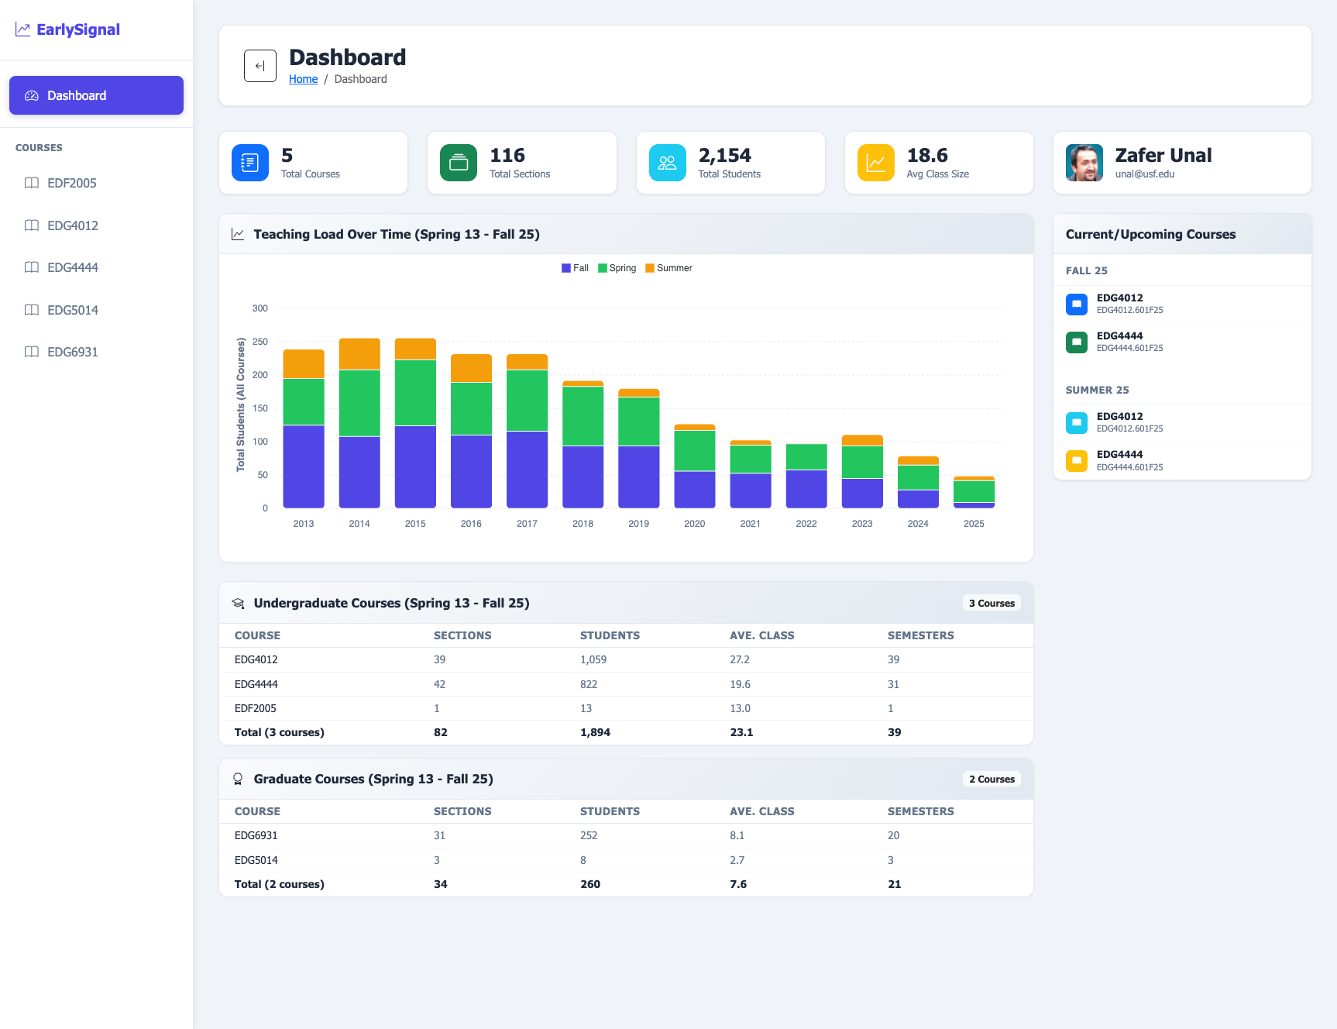Follow the Home breadcrumb link

[x=303, y=79]
